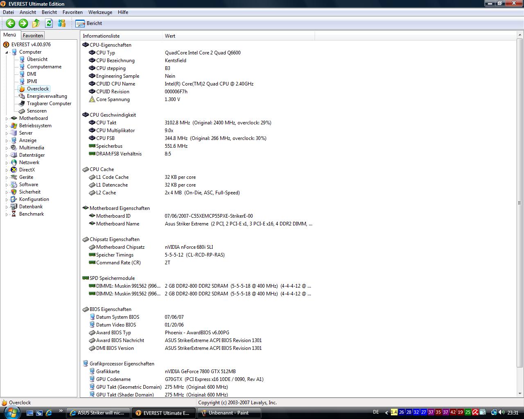This screenshot has width=524, height=419.
Task: Select the Motherboard Chipsatz row
Action: (x=197, y=247)
